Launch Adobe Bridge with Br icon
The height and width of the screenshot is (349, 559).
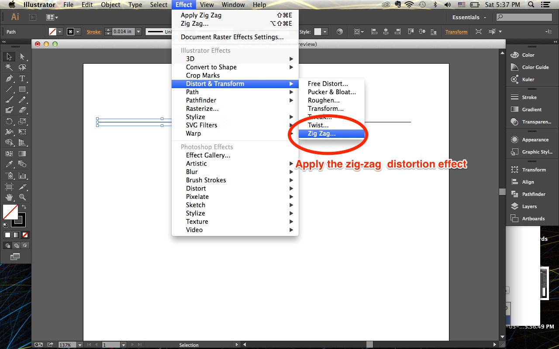(32, 17)
